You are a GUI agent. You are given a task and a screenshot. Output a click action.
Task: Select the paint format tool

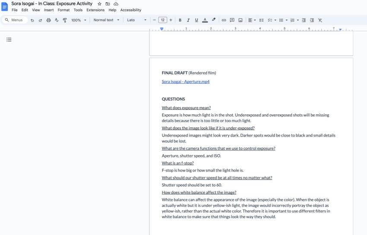[x=65, y=20]
